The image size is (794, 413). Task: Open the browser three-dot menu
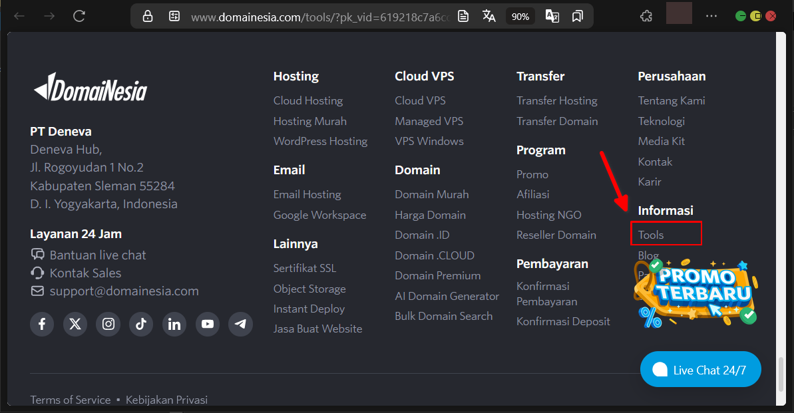(x=711, y=16)
